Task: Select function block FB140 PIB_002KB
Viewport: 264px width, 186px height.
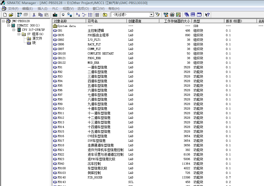Action: 59,177
